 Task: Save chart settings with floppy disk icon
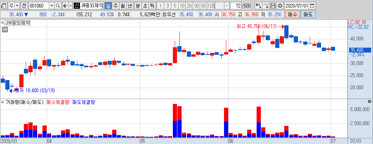pos(273,5)
